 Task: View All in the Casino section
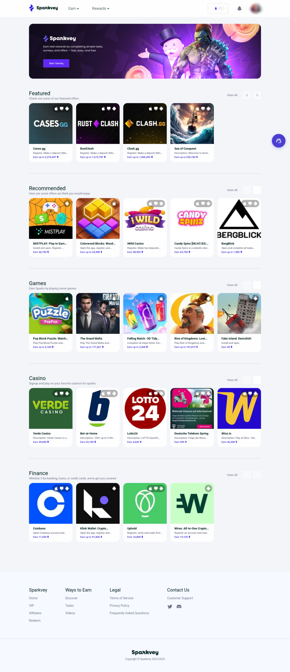coord(232,380)
